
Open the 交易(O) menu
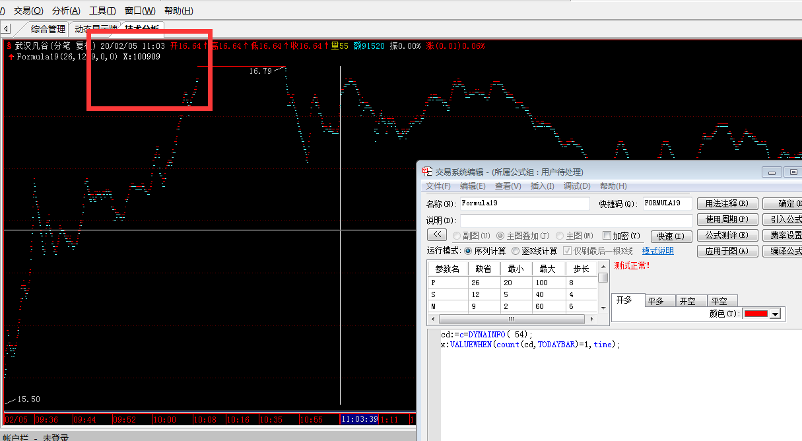coord(28,11)
